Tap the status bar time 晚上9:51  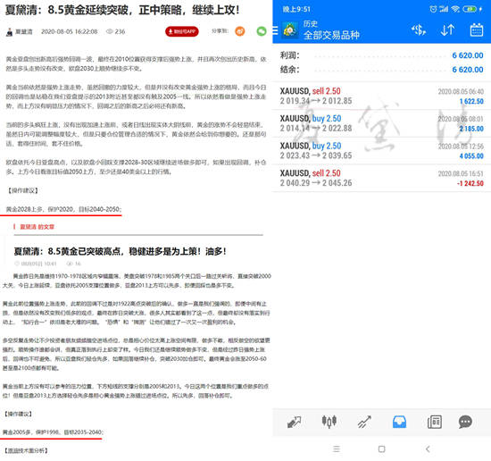coord(296,10)
